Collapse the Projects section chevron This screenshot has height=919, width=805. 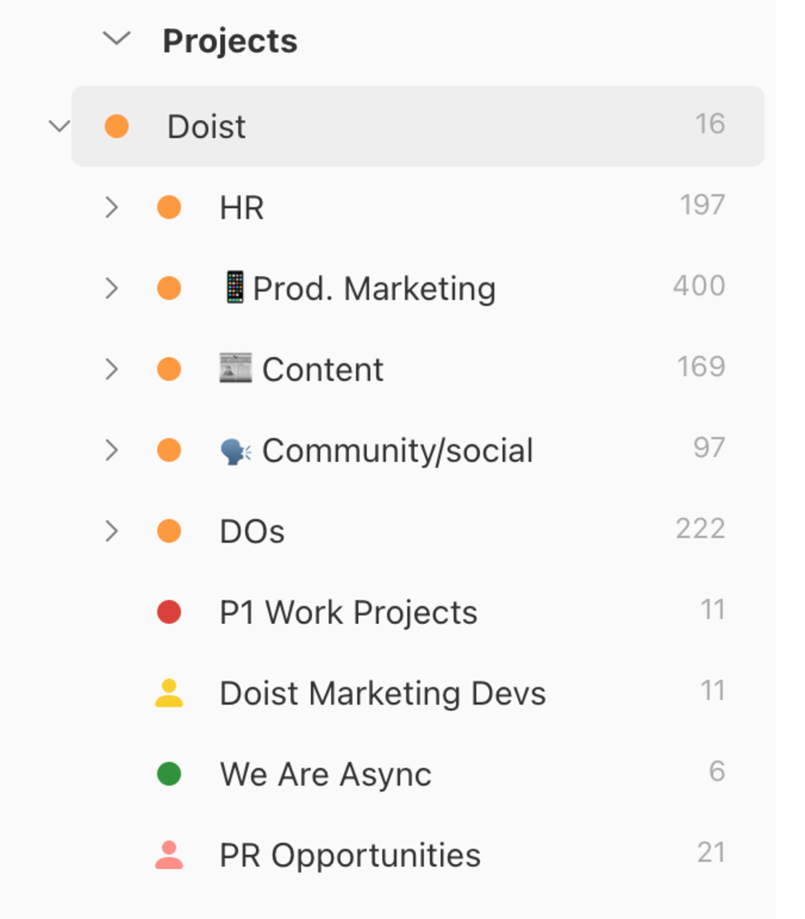click(116, 38)
